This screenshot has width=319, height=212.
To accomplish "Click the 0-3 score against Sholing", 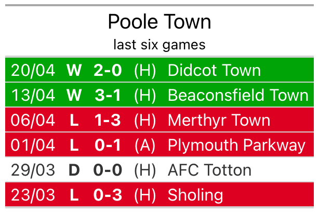I will (108, 195).
